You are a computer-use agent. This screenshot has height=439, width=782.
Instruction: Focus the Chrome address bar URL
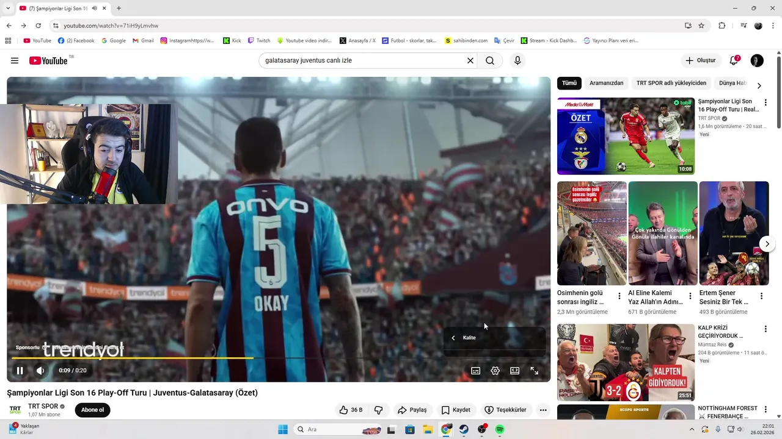click(111, 26)
